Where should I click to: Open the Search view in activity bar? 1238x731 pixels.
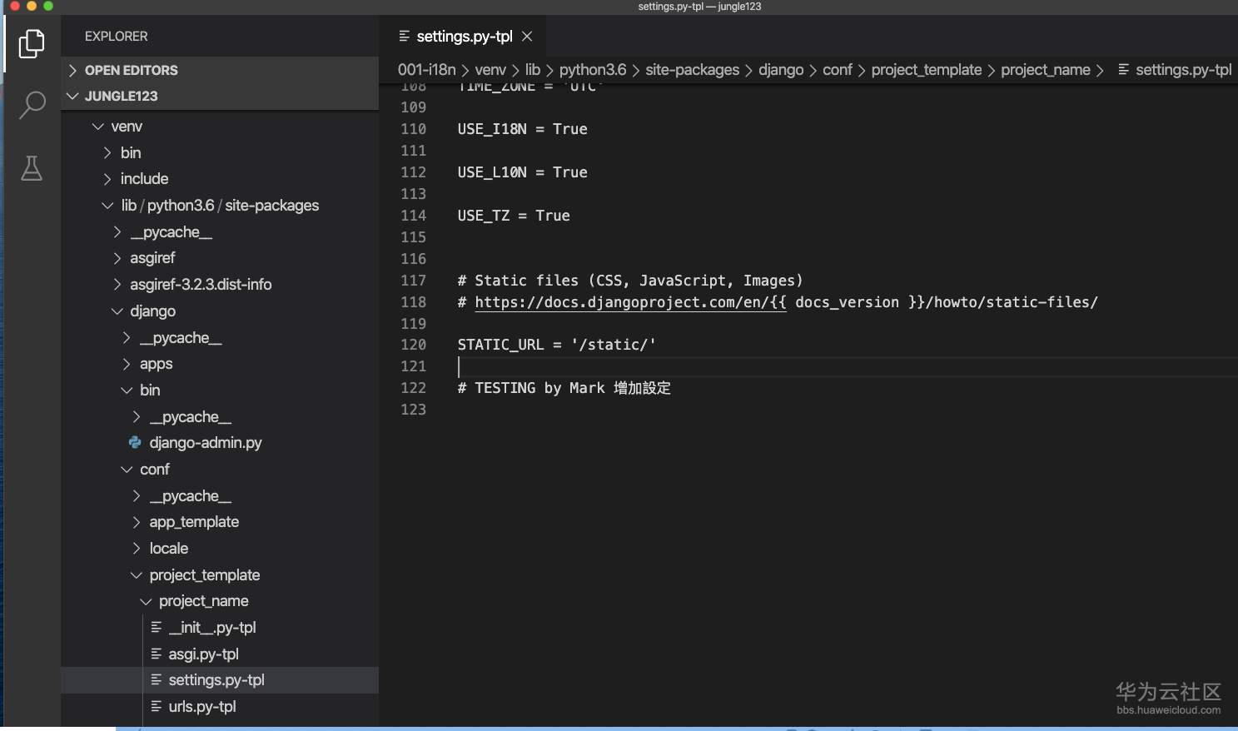point(32,105)
